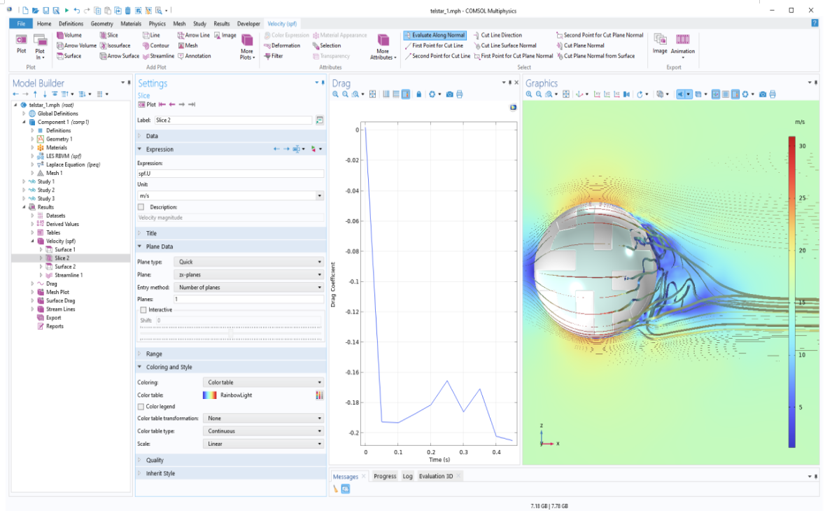Open the Entry method dropdown
832x511 pixels.
249,288
